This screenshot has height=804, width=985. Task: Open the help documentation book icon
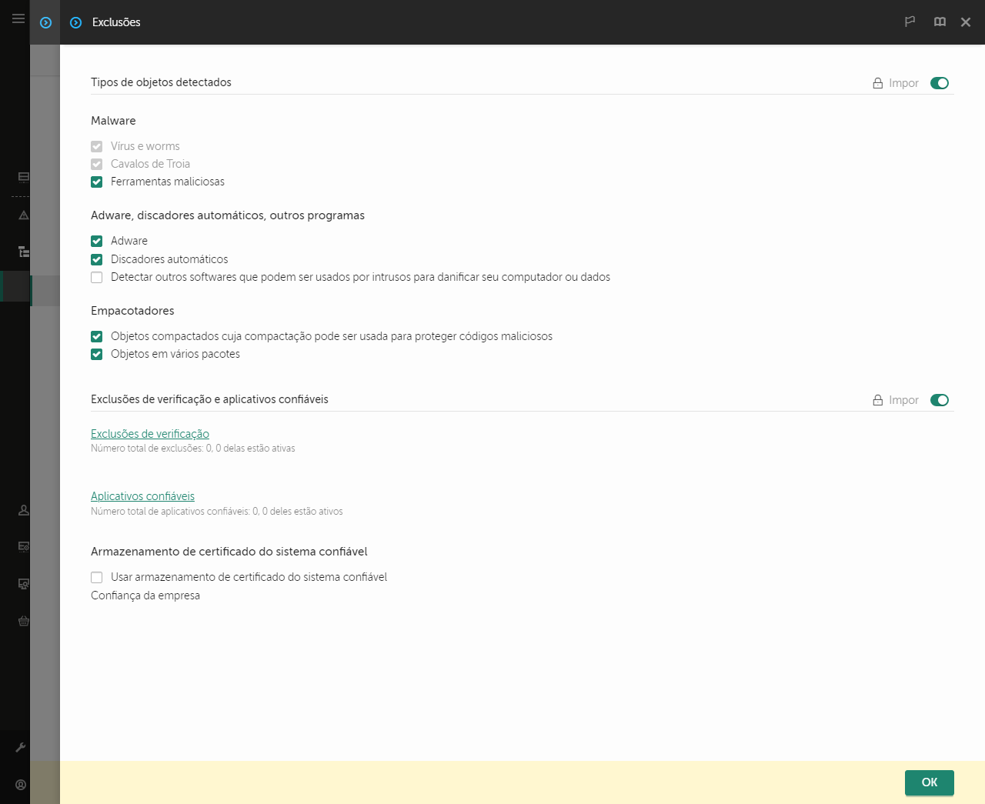940,22
